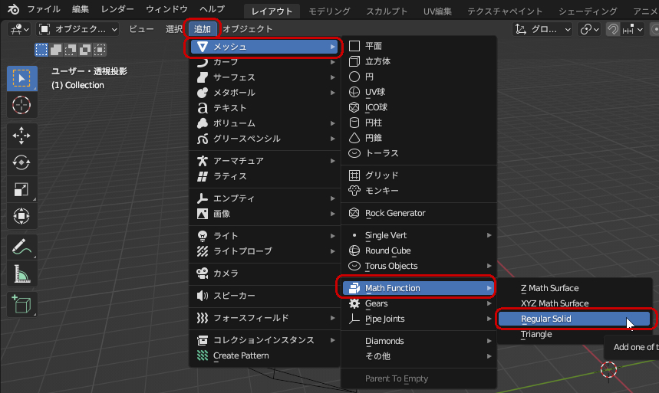Select the Add Cube tool
This screenshot has height=393, width=659.
[x=21, y=304]
